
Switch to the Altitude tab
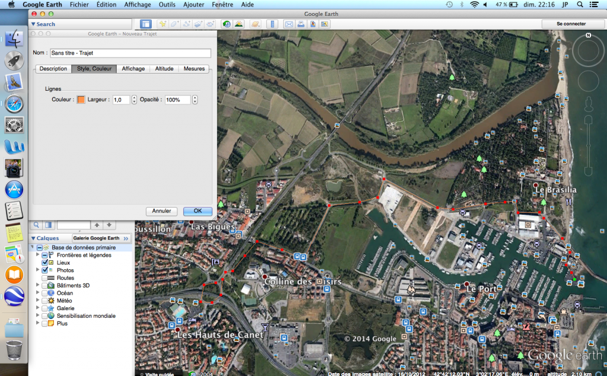164,69
